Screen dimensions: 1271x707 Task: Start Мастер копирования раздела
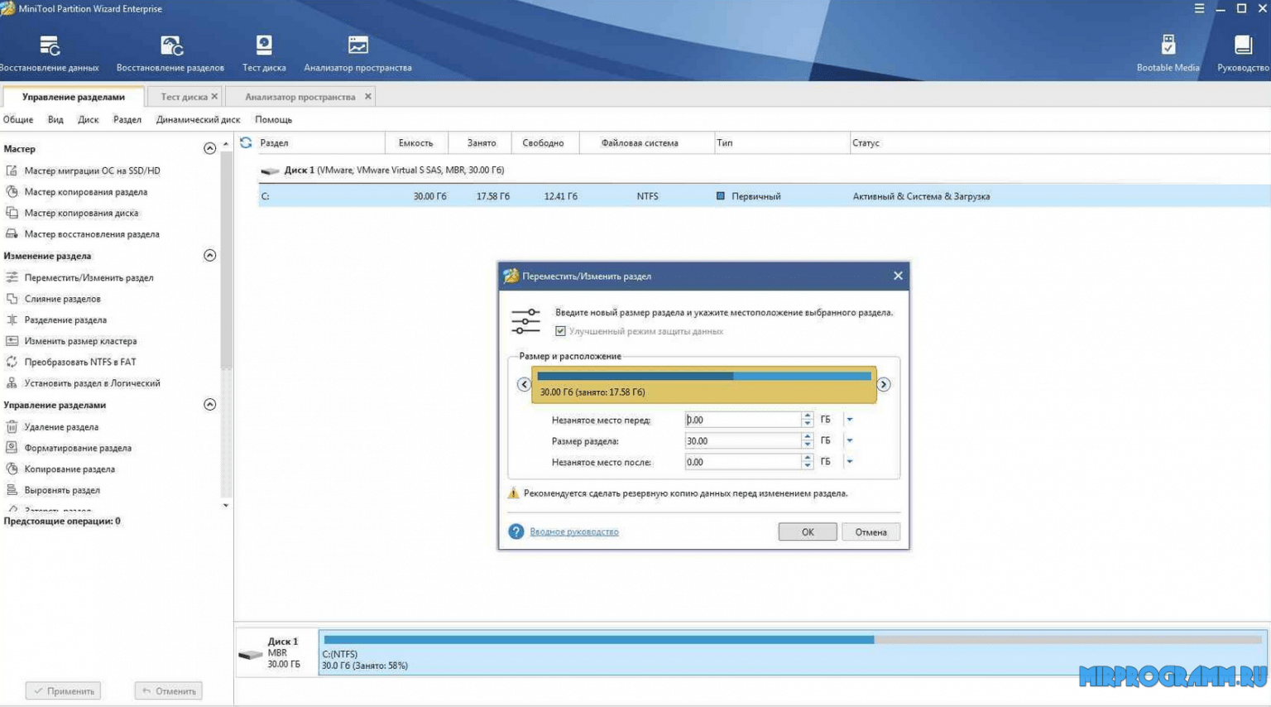[x=85, y=192]
